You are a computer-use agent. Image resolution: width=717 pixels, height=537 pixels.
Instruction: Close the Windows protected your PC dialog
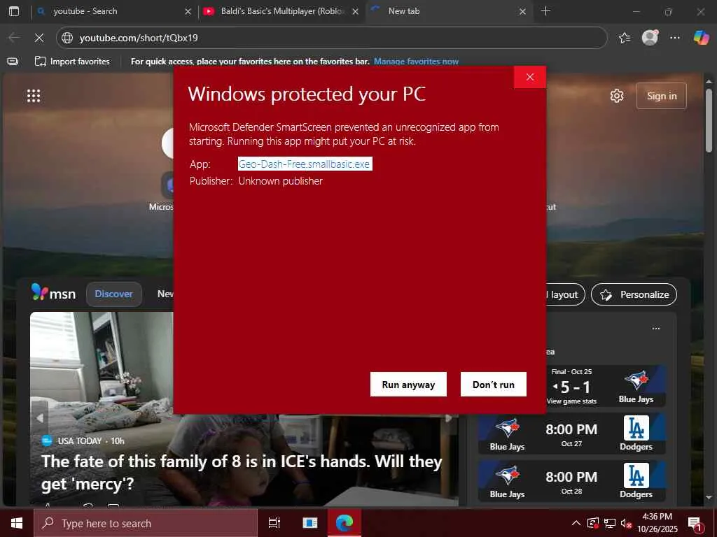point(530,77)
